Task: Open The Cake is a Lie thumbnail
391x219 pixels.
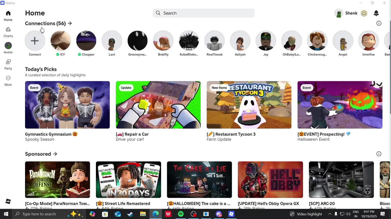Action: pos(199,180)
